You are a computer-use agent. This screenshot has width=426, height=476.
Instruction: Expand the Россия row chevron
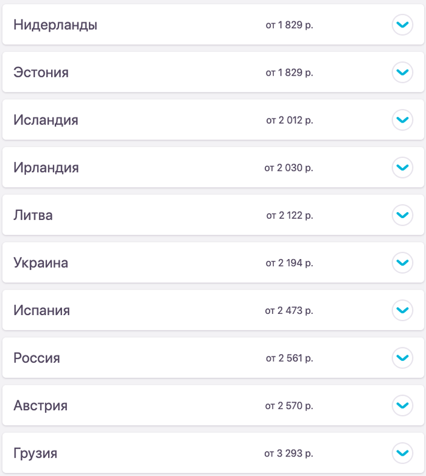402,358
